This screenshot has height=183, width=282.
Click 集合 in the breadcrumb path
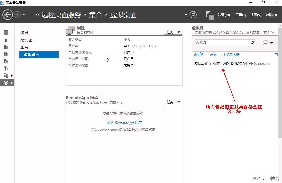pyautogui.click(x=95, y=15)
